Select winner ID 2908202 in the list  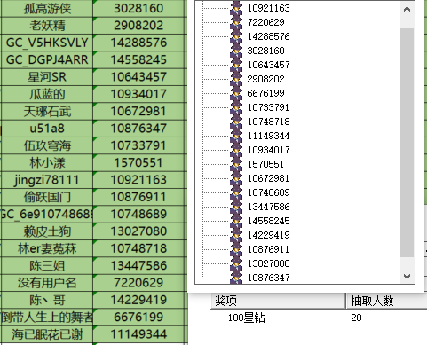tap(265, 79)
